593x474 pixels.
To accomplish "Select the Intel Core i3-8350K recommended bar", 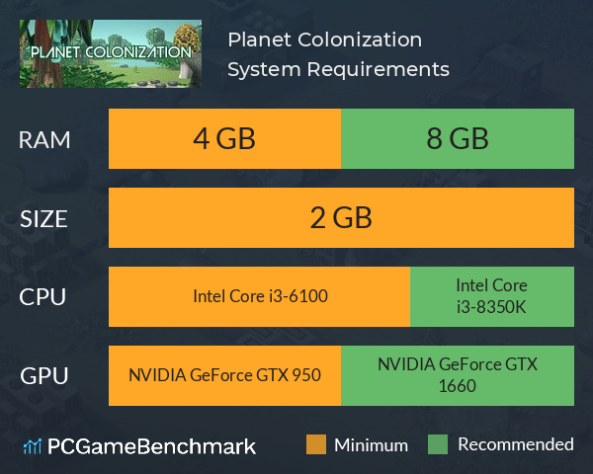I will click(x=492, y=296).
